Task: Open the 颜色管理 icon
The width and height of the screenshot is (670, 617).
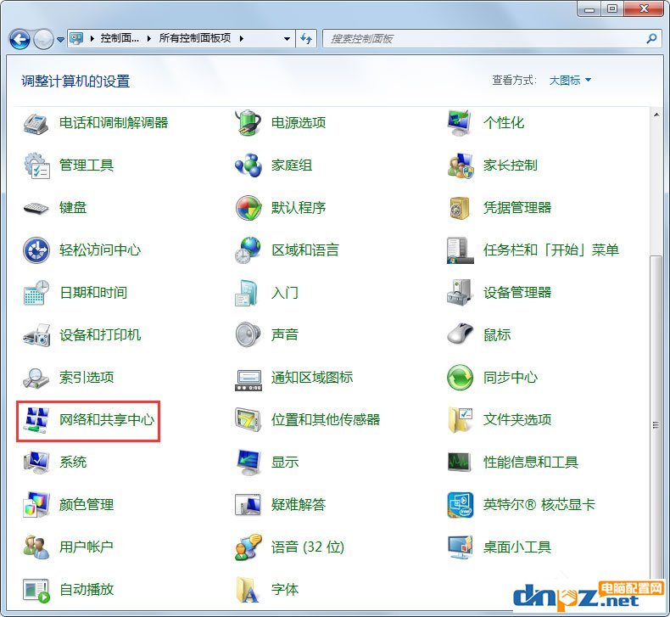Action: (36, 504)
